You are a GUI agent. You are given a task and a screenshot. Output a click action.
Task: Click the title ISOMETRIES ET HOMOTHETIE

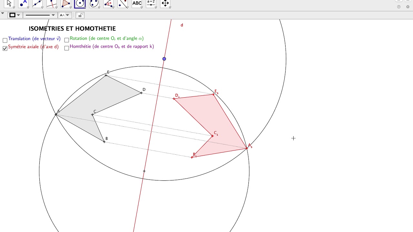tap(72, 29)
